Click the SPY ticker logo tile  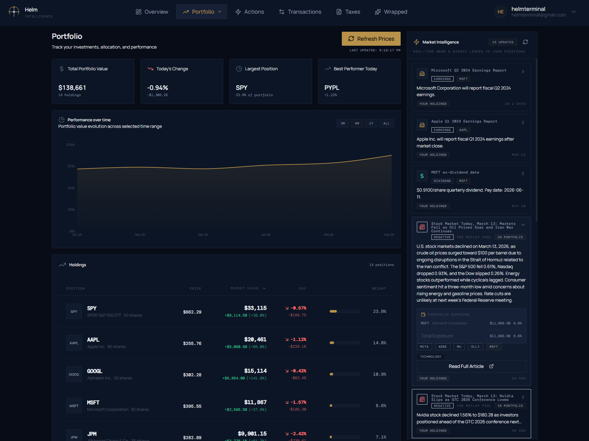pyautogui.click(x=74, y=312)
